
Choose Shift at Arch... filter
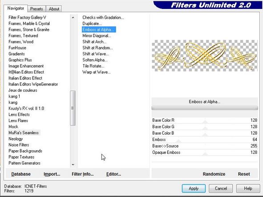94,41
